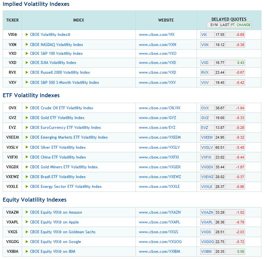Click the VXSLV symbol in delayed quotes
Image resolution: width=264 pixels, height=259 pixels.
[207, 147]
